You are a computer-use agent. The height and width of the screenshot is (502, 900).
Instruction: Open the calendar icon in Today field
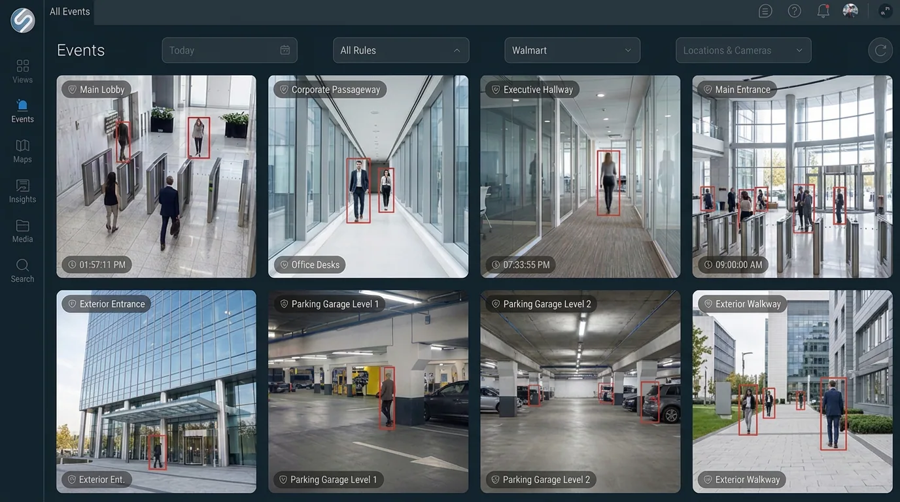click(285, 50)
